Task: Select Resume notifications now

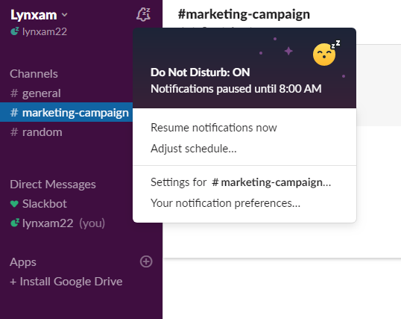Action: click(214, 128)
